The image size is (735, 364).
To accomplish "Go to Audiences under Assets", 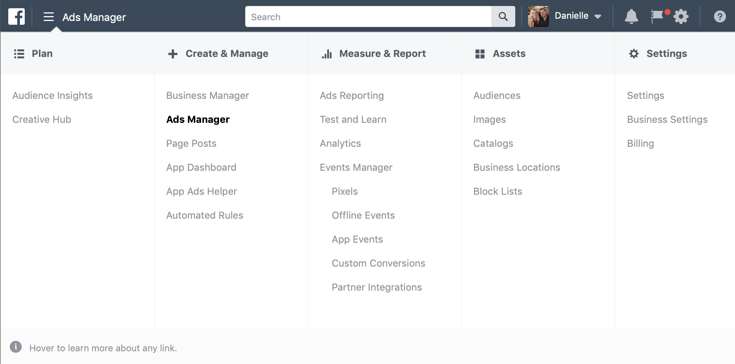I will point(496,95).
